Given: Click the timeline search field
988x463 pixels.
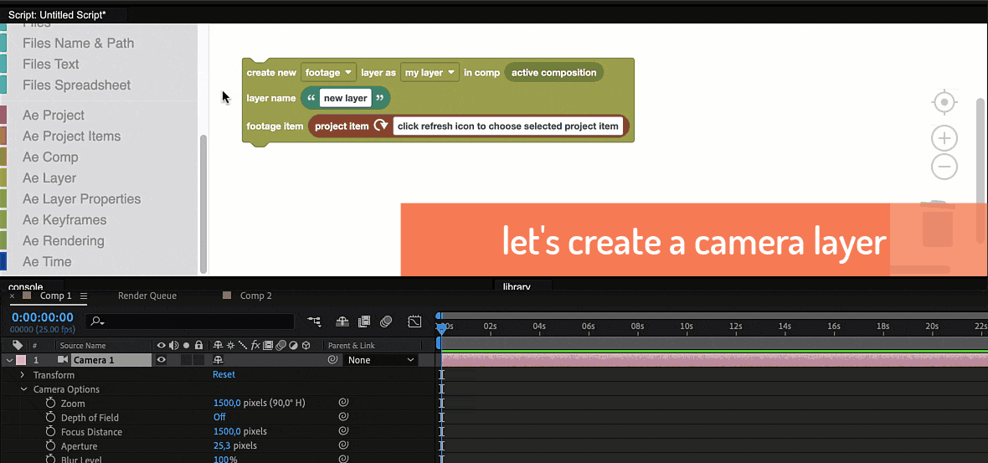Looking at the screenshot, I should (x=189, y=322).
